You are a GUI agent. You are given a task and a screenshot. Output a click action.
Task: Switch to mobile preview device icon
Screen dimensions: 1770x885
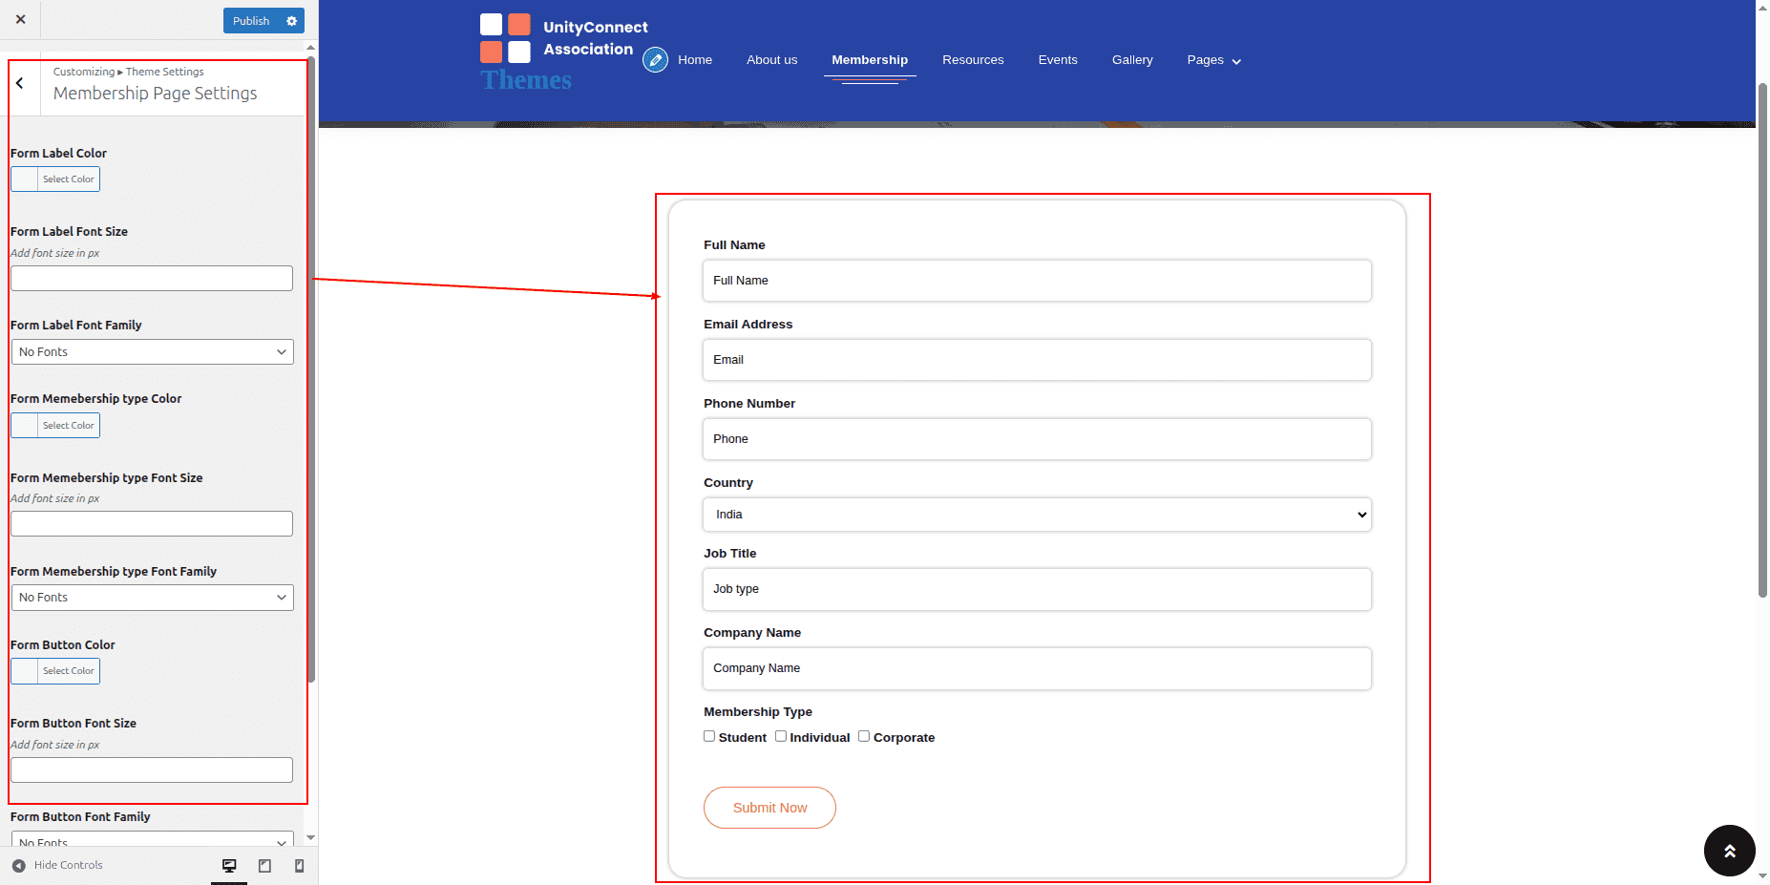pyautogui.click(x=299, y=865)
